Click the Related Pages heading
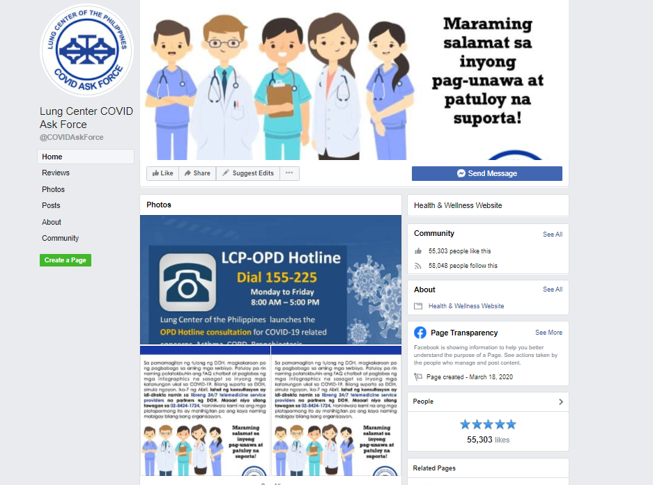Screen dimensions: 653x485 click(x=434, y=468)
